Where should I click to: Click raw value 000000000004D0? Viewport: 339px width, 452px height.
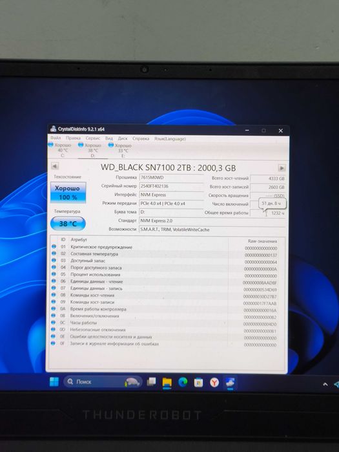pos(260,325)
